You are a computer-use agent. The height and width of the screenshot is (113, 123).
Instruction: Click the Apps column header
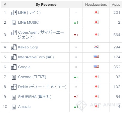(116, 5)
